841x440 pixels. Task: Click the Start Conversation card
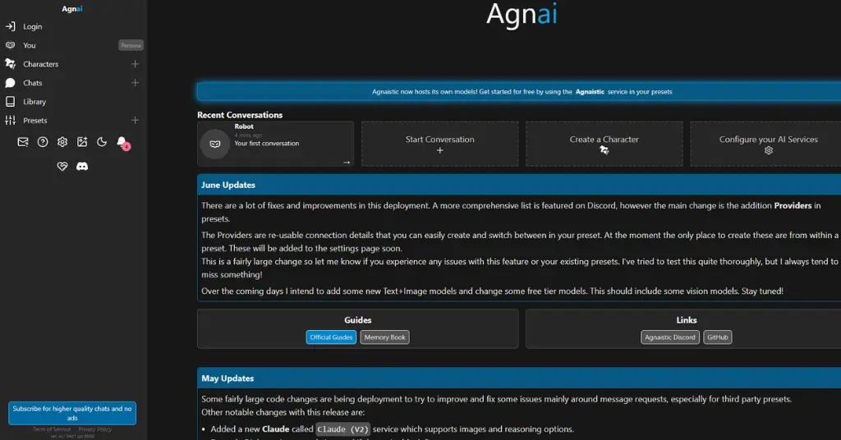tap(440, 144)
